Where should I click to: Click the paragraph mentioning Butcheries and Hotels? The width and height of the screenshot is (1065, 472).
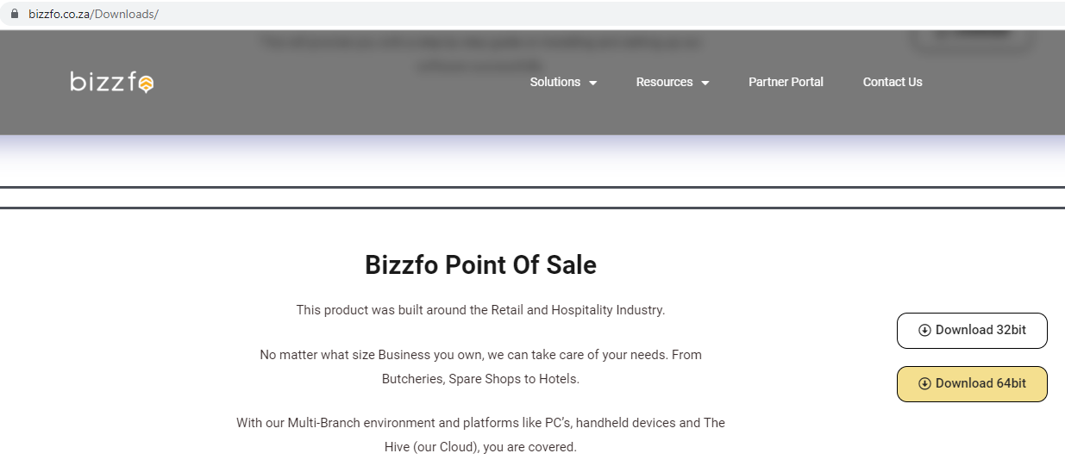(480, 367)
